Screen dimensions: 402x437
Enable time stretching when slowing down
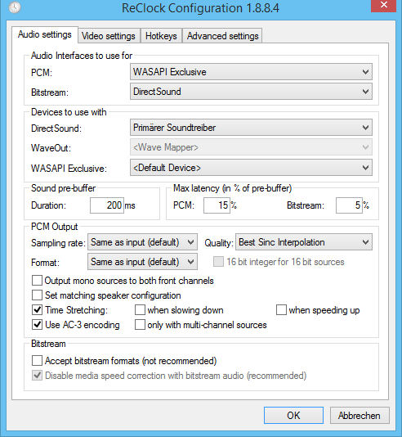click(x=140, y=310)
